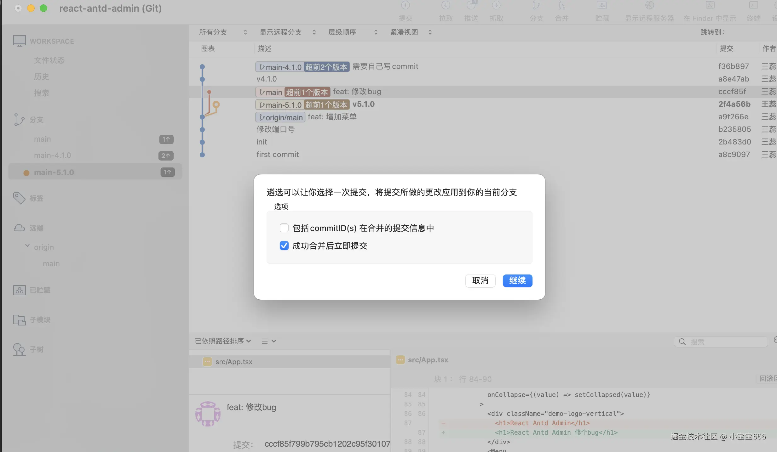Click the 抓取 fetch toolbar icon

[x=496, y=5]
